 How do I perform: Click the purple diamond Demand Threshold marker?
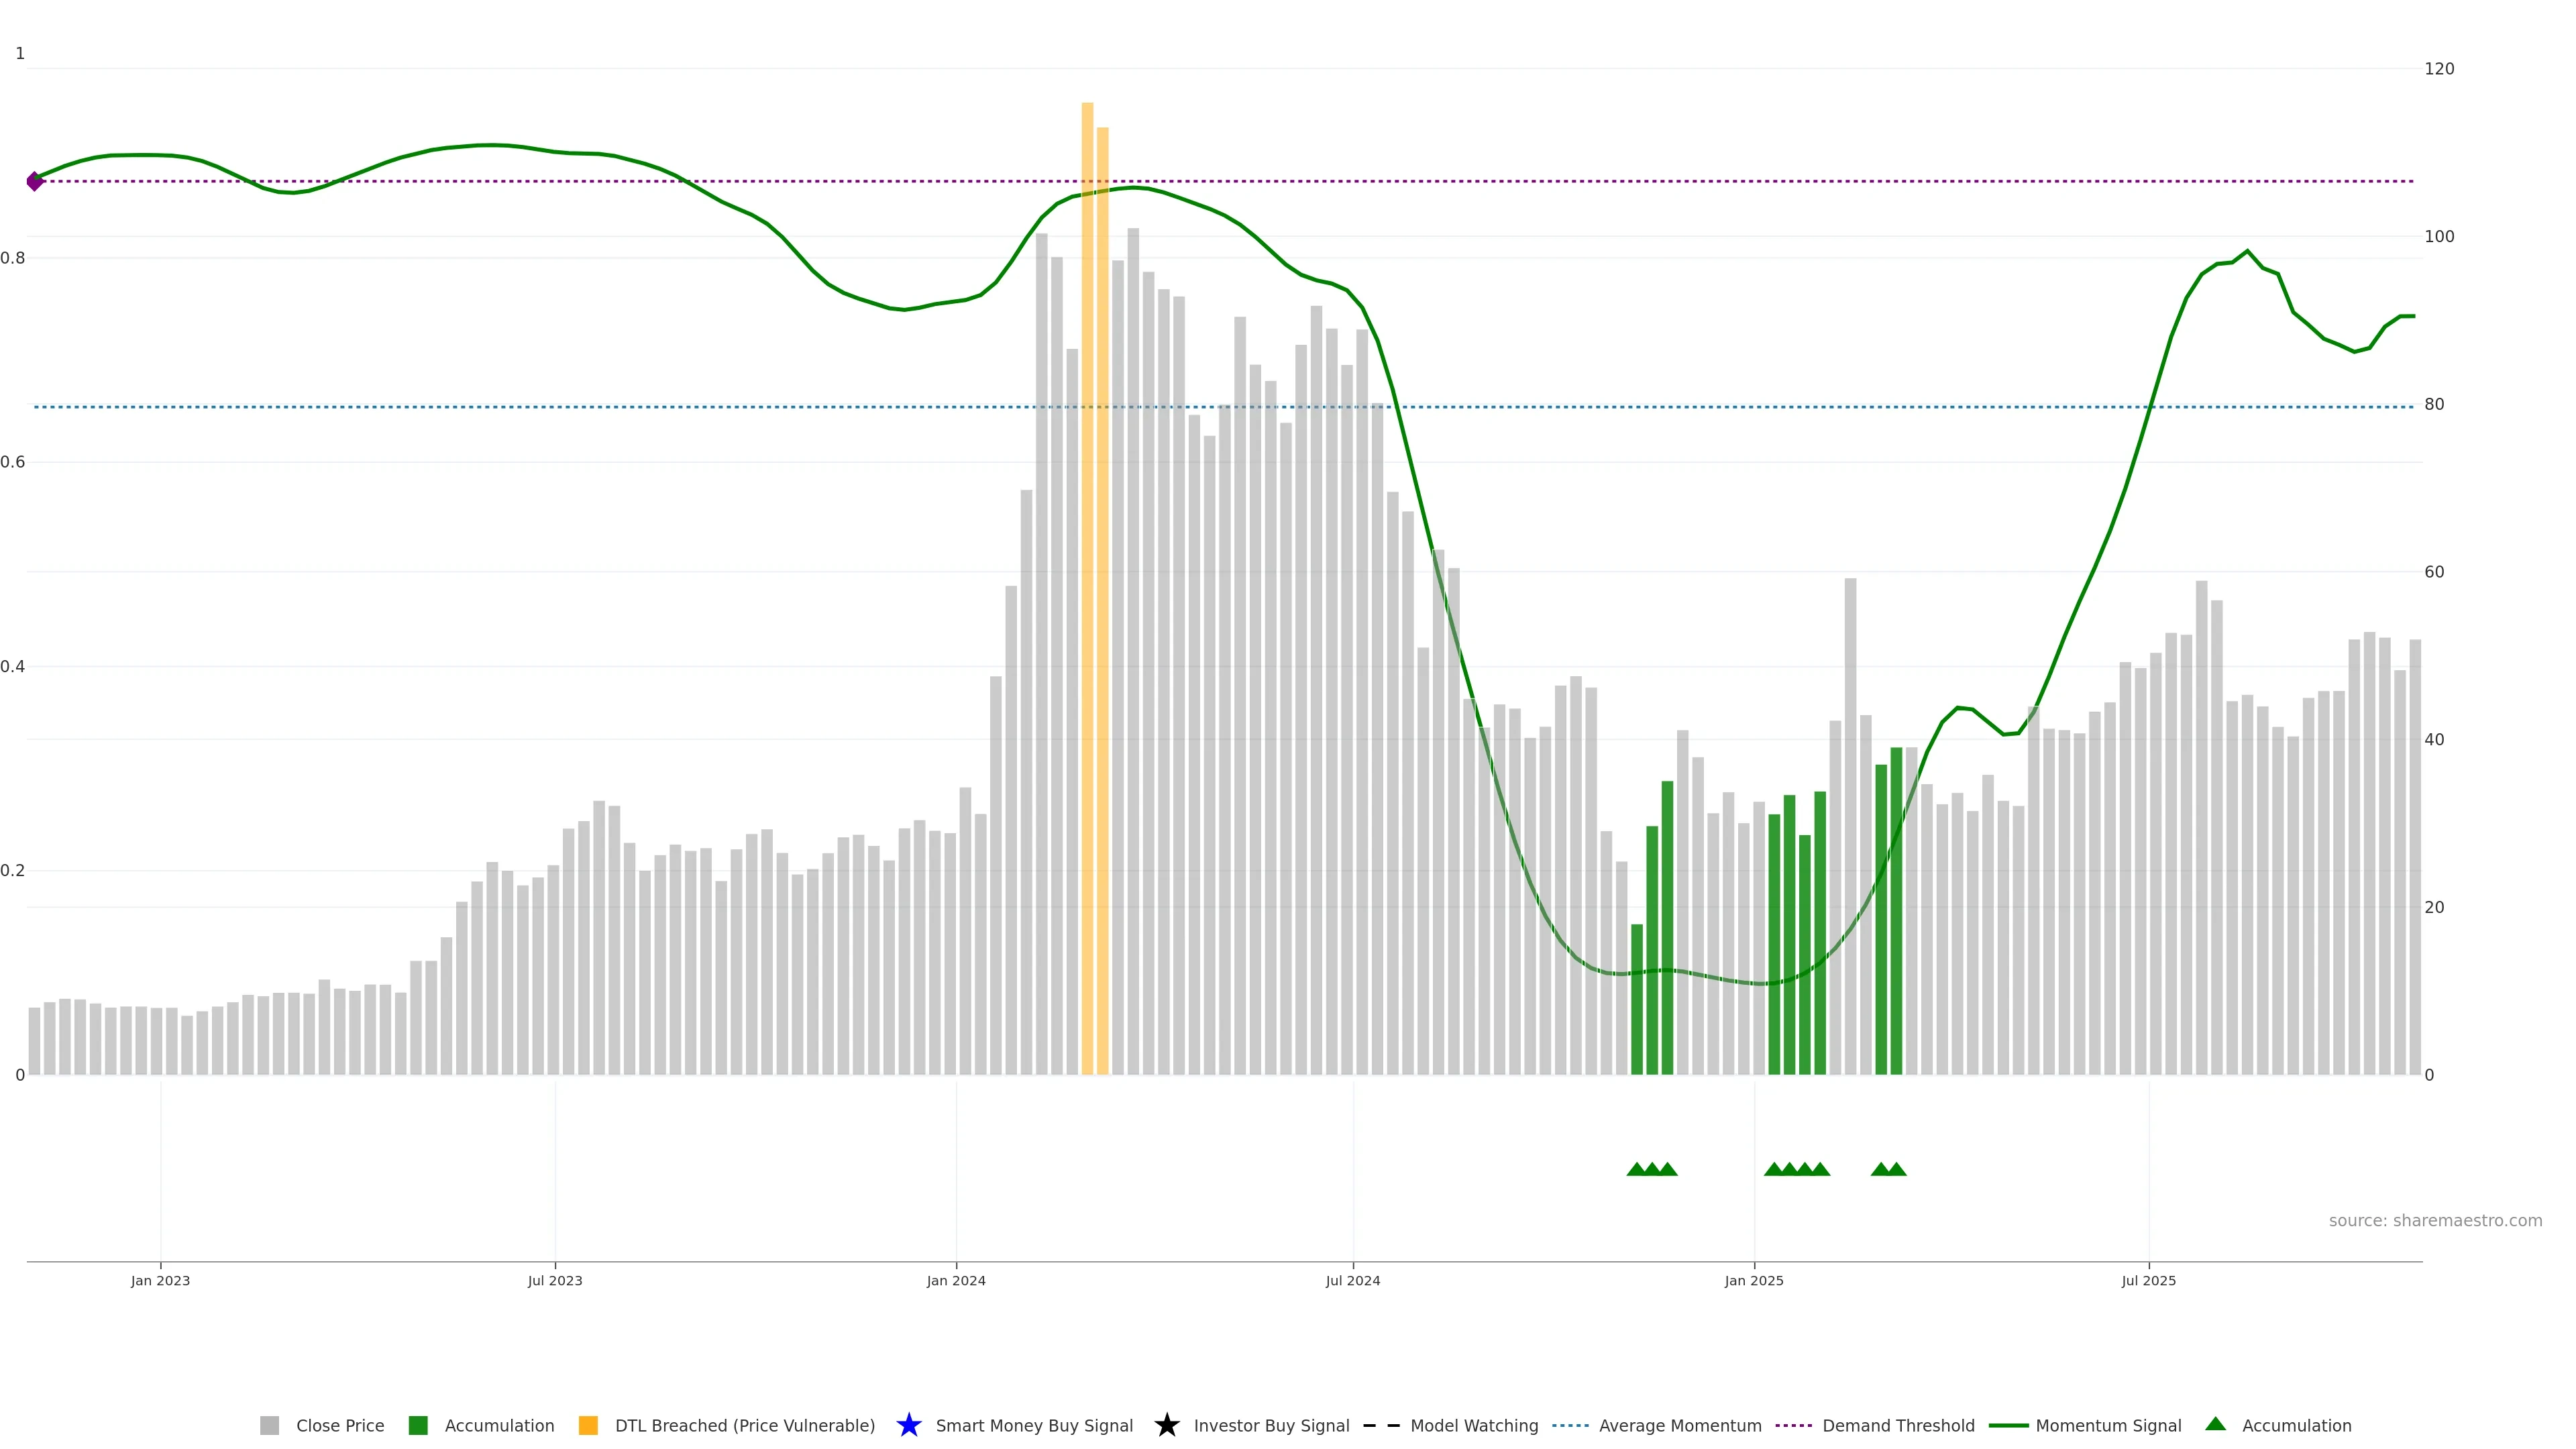point(35,181)
